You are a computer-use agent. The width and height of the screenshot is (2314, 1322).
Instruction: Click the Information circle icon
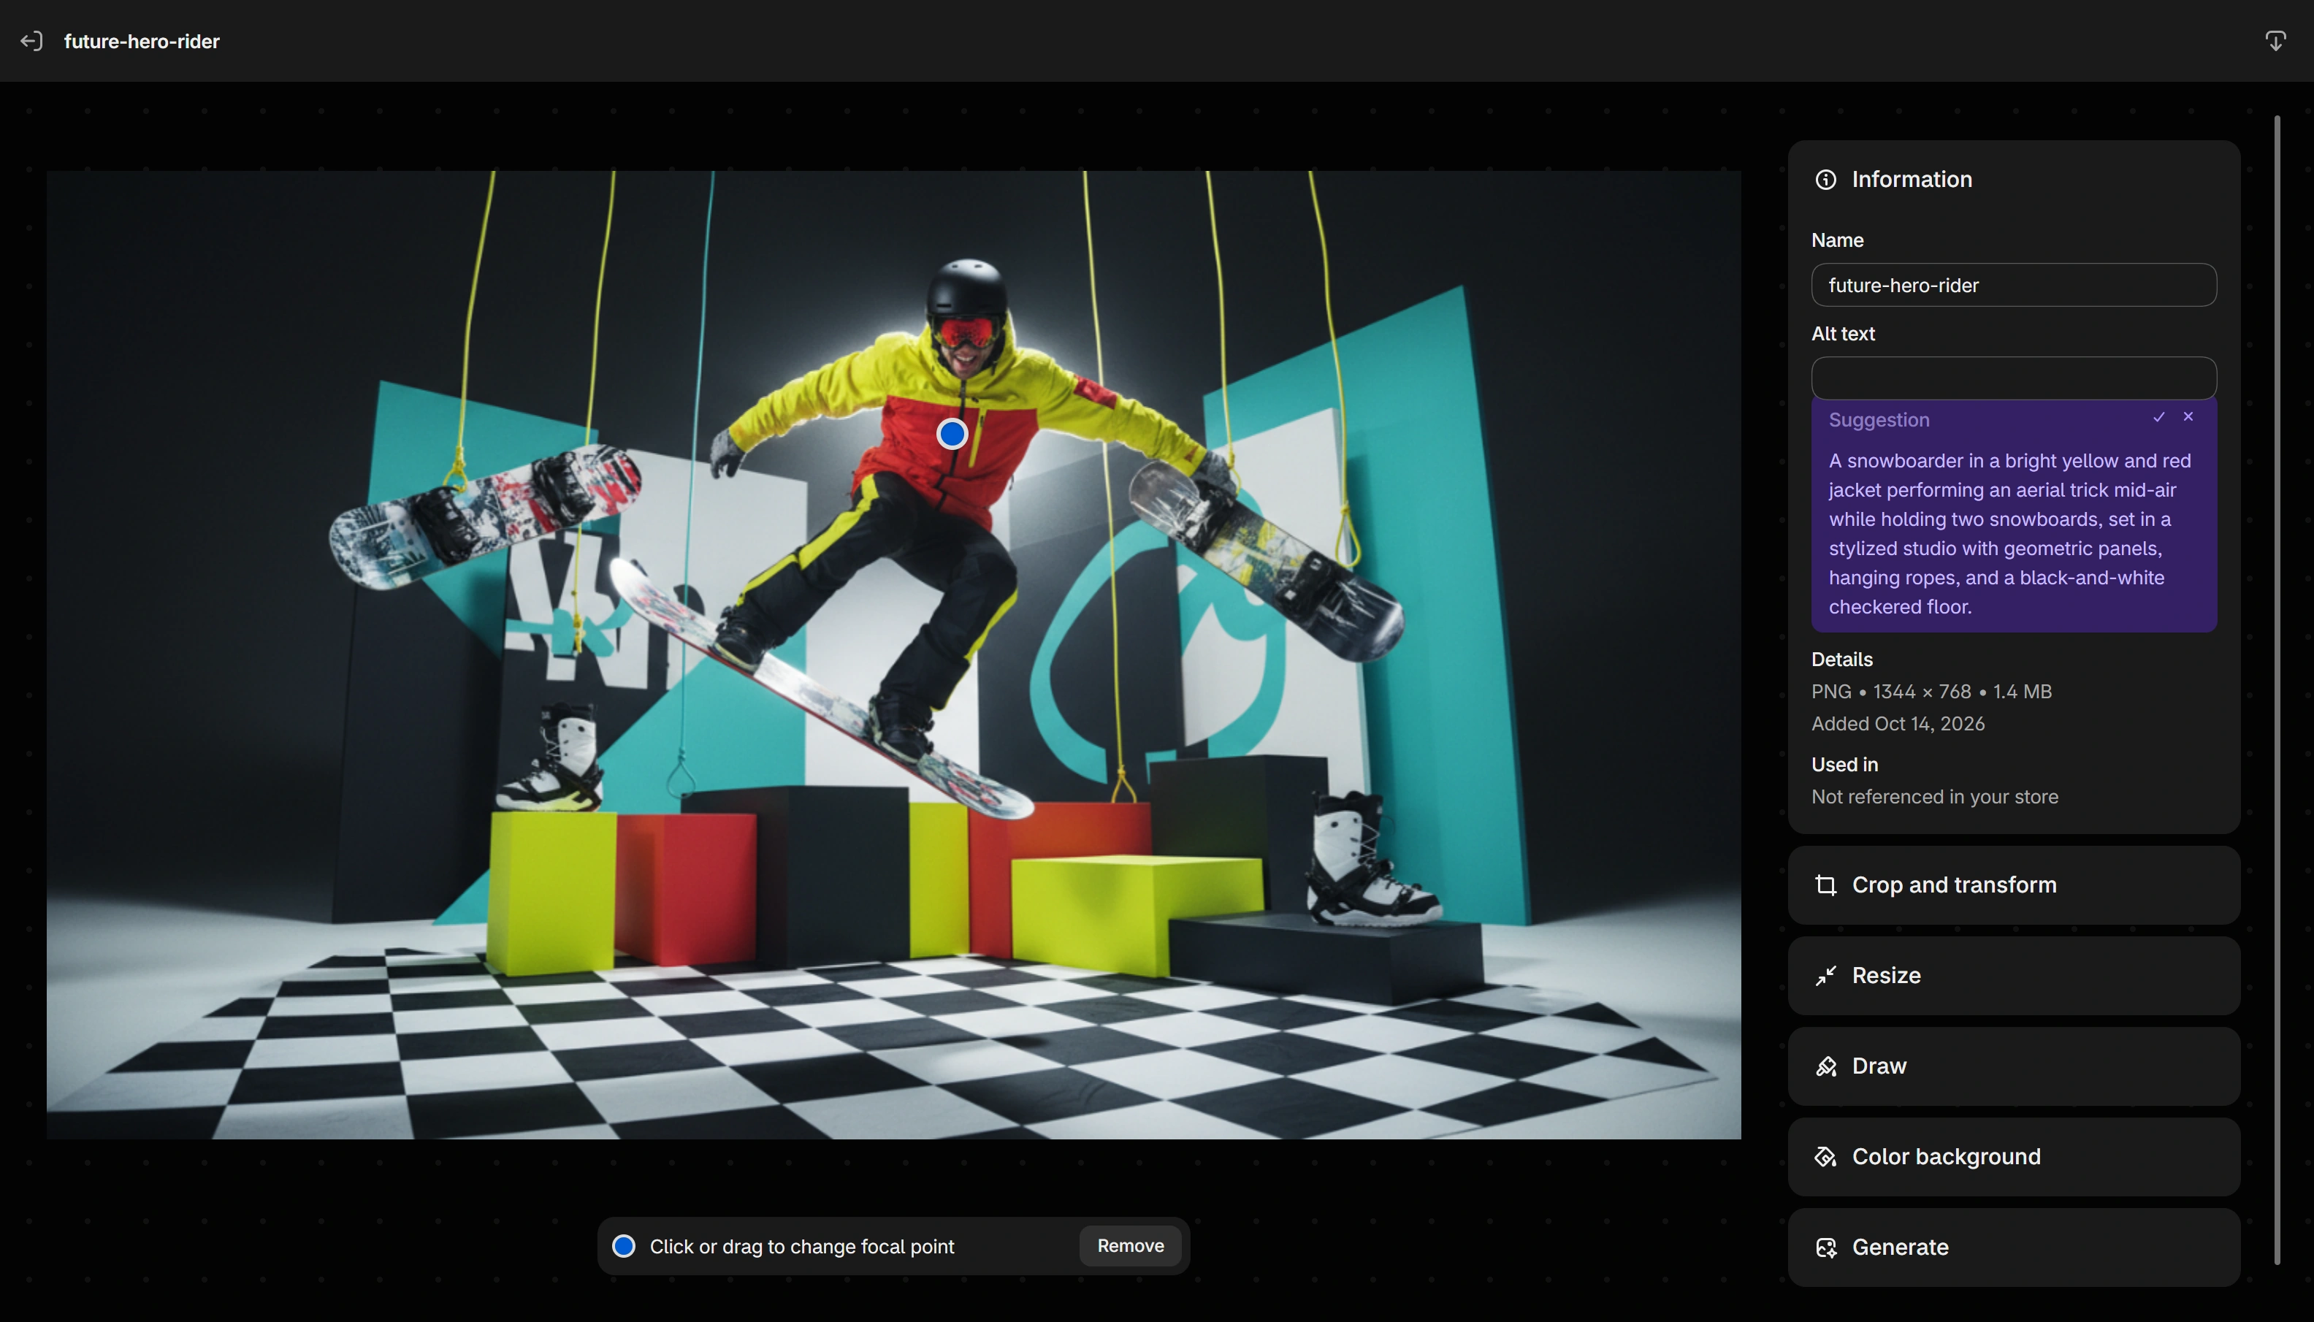tap(1825, 180)
